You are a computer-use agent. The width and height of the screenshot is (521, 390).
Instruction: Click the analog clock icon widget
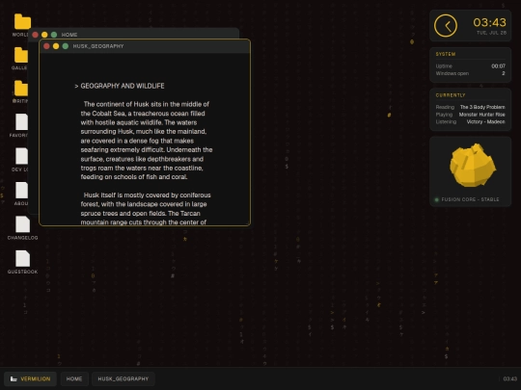446,26
